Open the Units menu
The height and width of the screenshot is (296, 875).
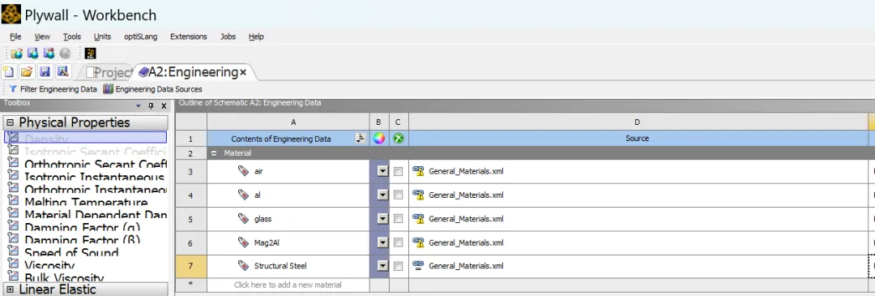[102, 36]
